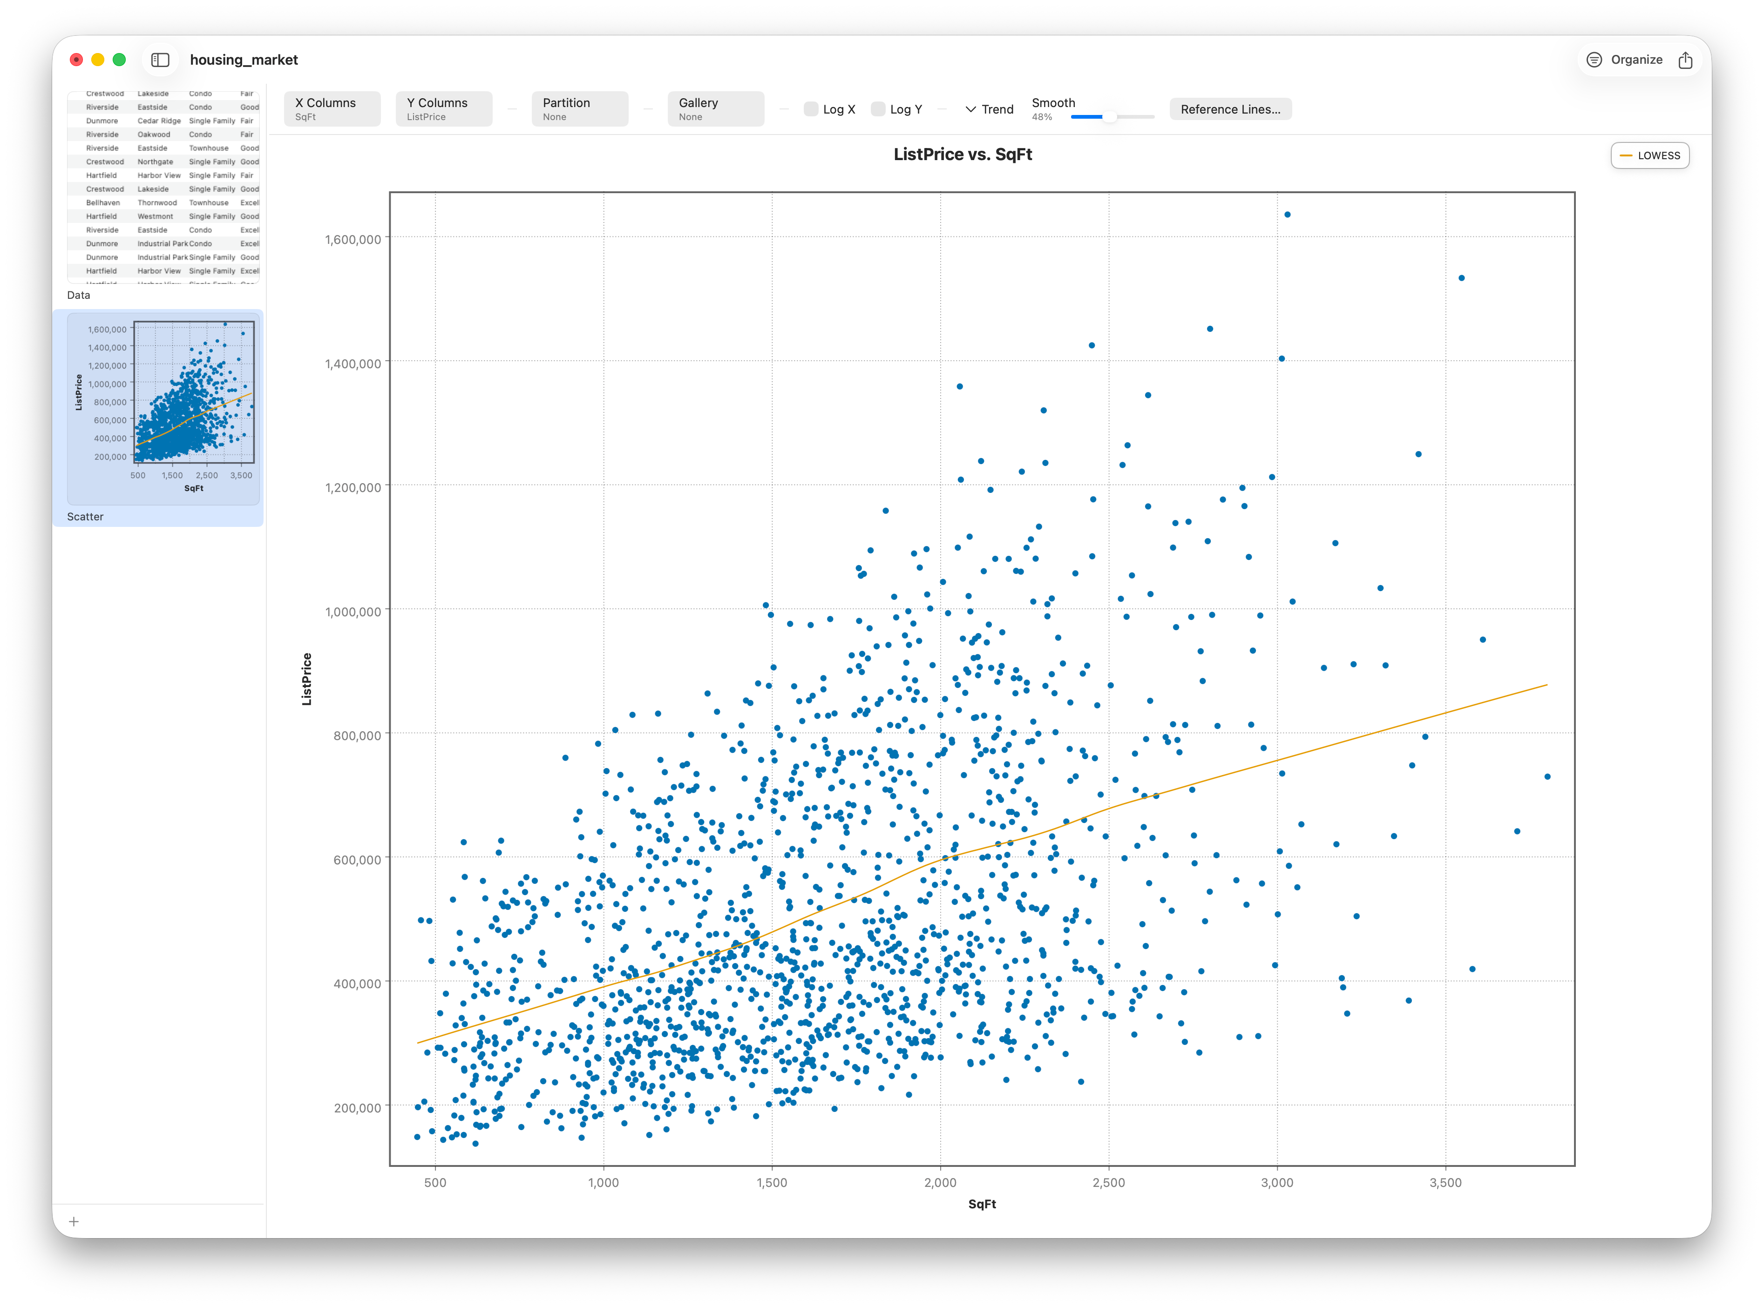Open the Organize menu
The width and height of the screenshot is (1764, 1307).
click(1625, 59)
